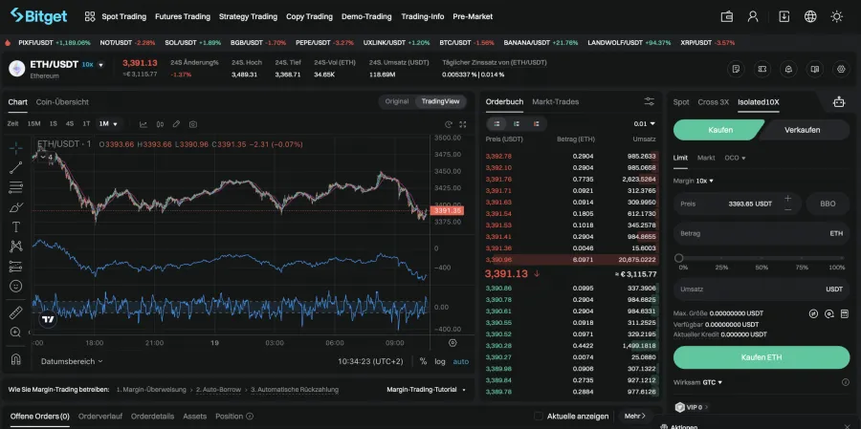Screen dimensions: 861x429
Task: Select the brush drawing tool
Action: tap(16, 207)
